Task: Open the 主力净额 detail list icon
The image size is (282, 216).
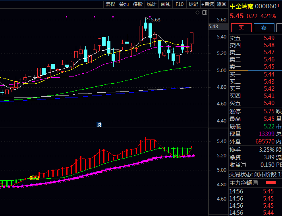Action: 256,183
